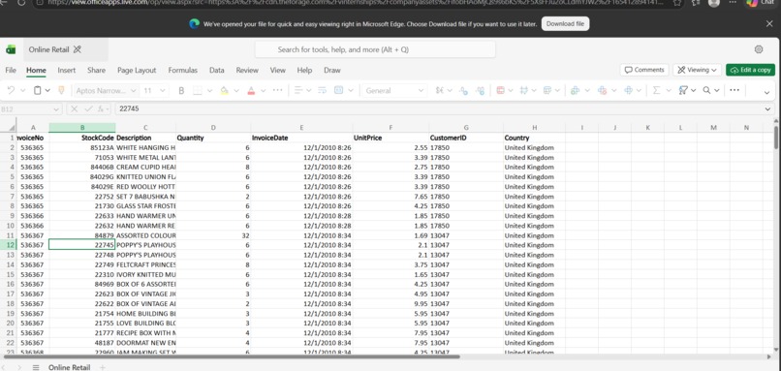
Task: Click the fx insert function icon
Action: [x=101, y=108]
